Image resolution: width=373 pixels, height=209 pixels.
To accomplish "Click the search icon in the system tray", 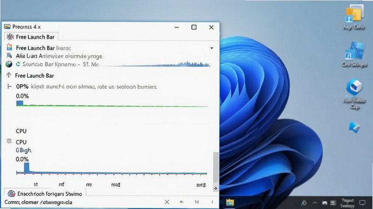I will (x=304, y=203).
